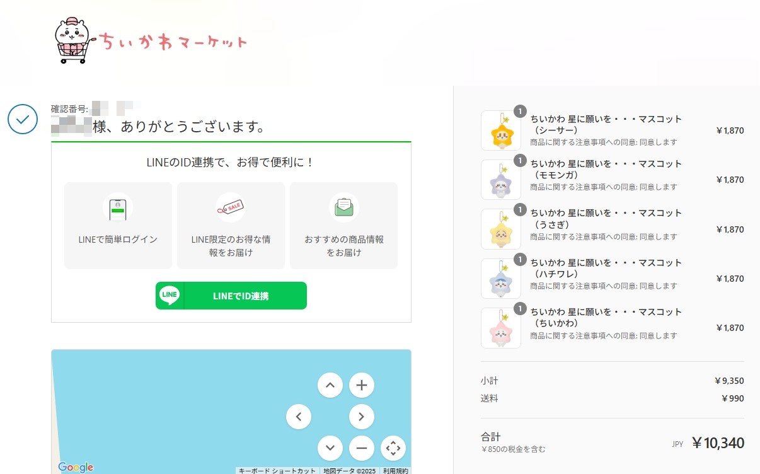
Task: Pan the map left
Action: coord(299,417)
